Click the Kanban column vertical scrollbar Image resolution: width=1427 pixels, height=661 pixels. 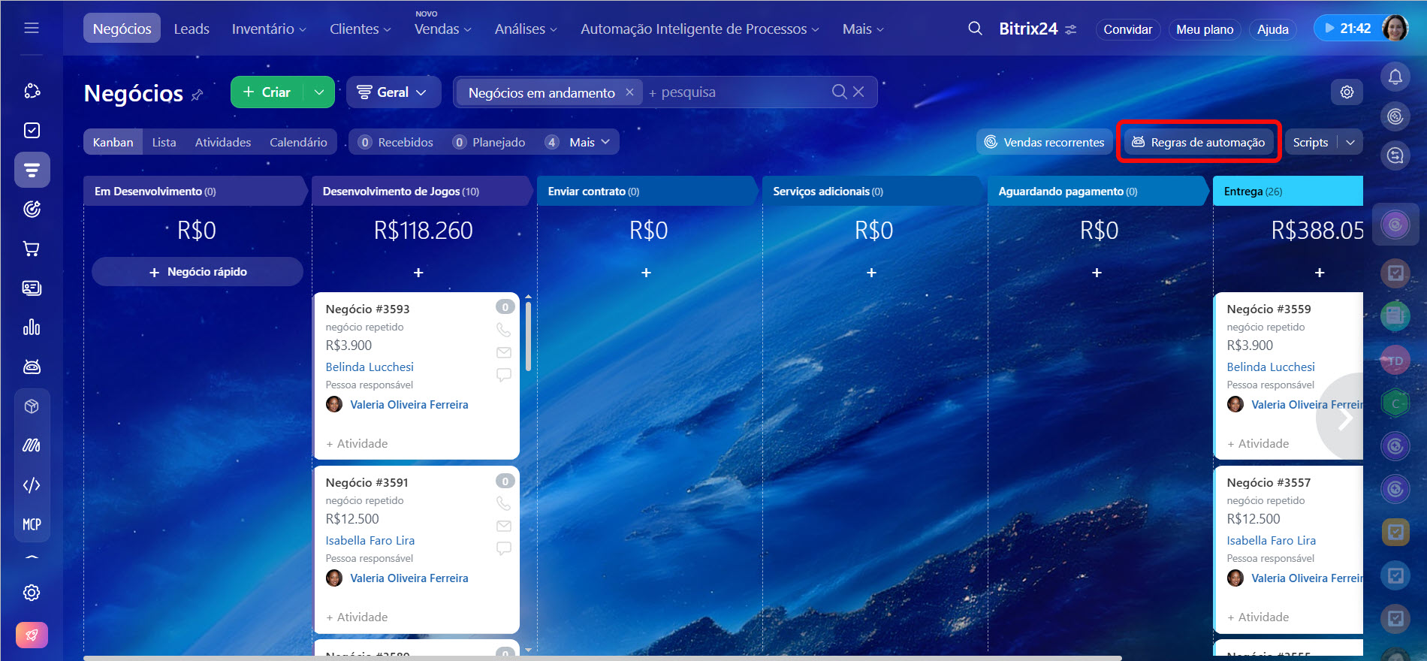(528, 336)
